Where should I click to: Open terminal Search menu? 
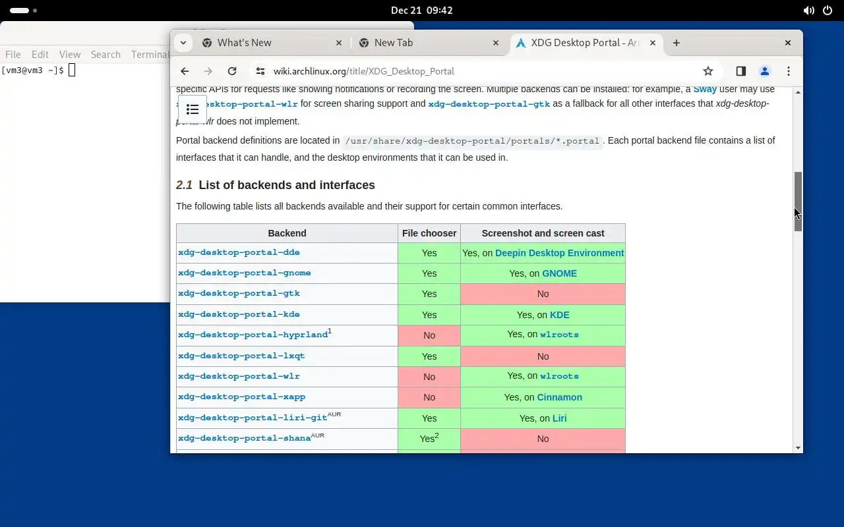[105, 55]
